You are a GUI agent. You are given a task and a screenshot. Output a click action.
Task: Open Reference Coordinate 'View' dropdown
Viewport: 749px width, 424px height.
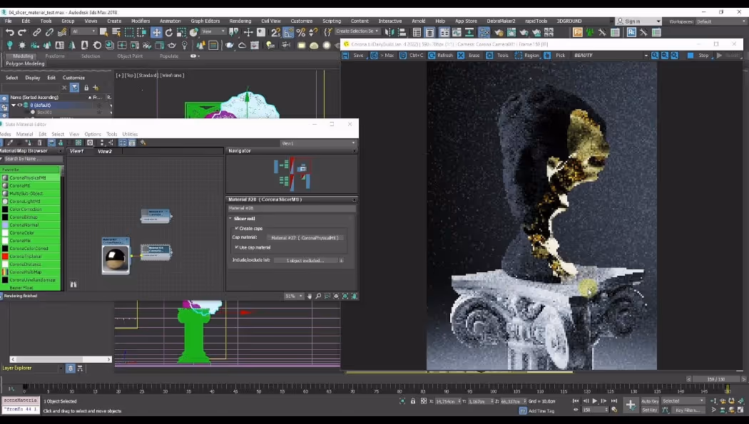(213, 31)
